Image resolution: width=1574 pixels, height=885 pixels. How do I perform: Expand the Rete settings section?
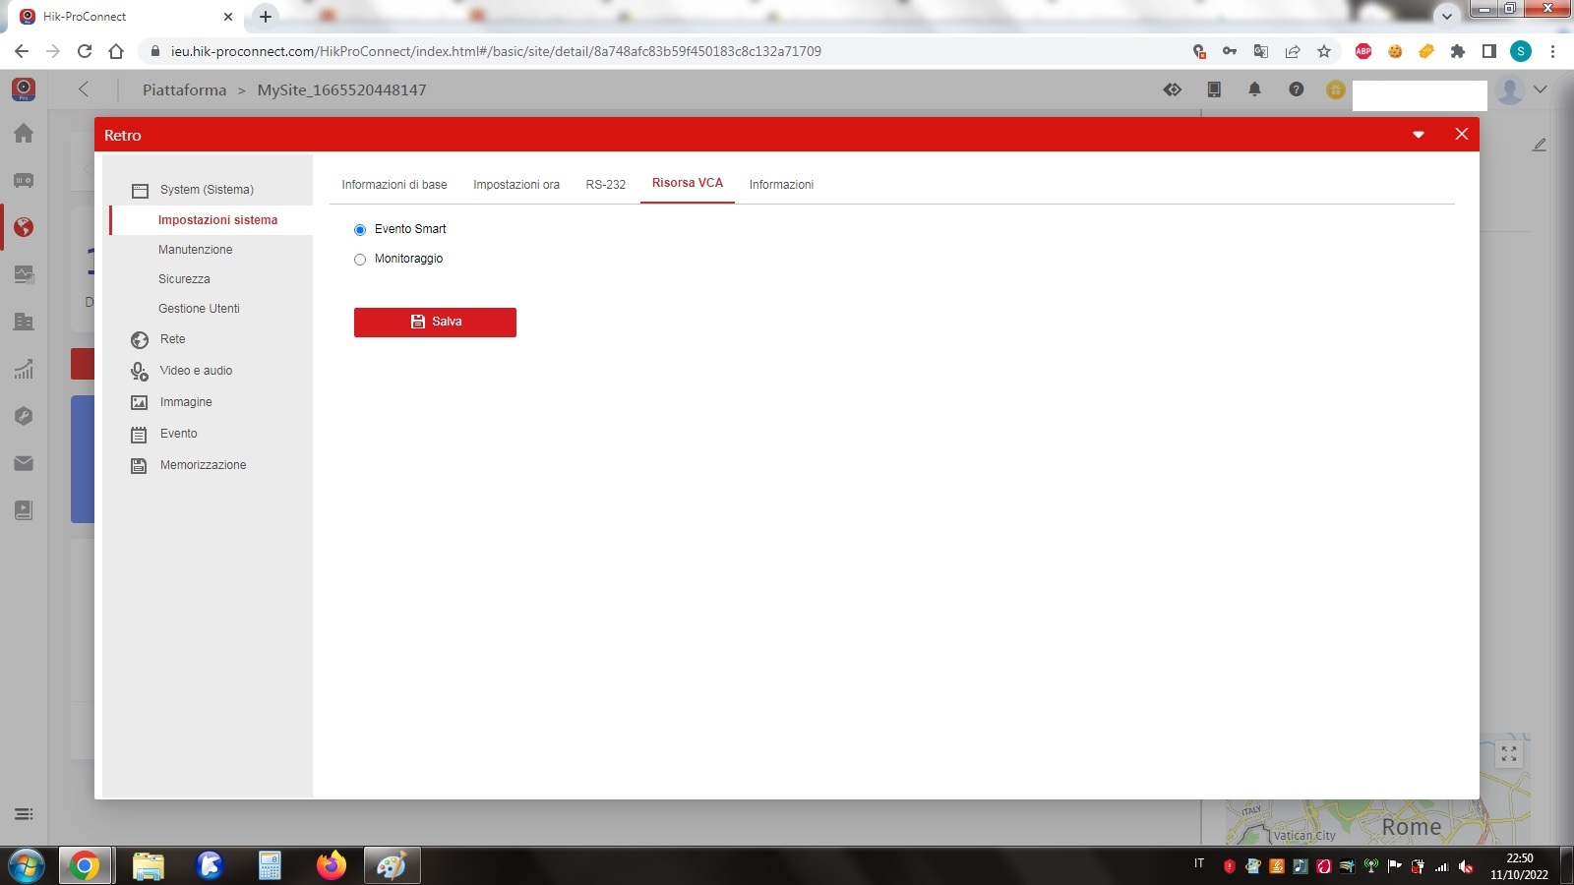pyautogui.click(x=172, y=339)
